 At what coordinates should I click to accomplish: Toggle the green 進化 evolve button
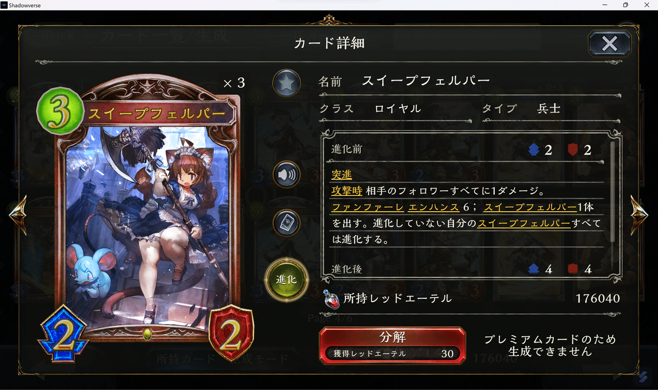287,279
